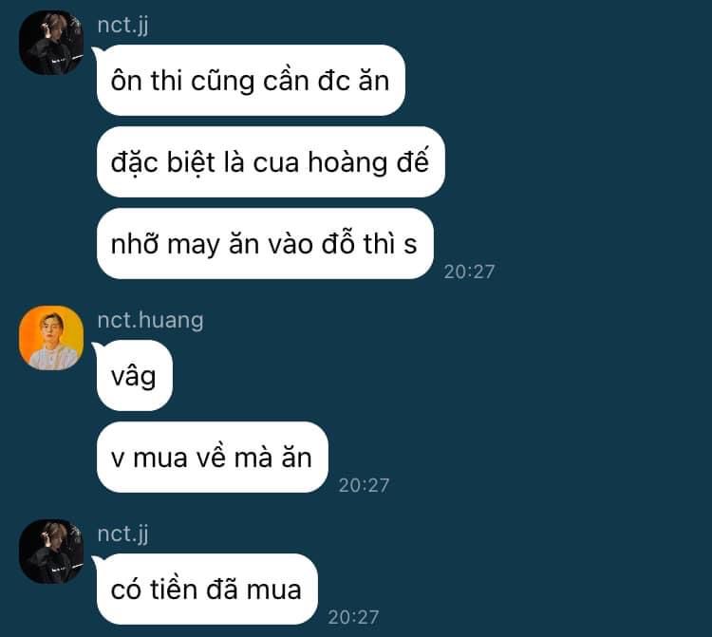The width and height of the screenshot is (712, 637).
Task: Open nct.jj's avatar next to 'có tiền đã mua'
Action: point(51,552)
